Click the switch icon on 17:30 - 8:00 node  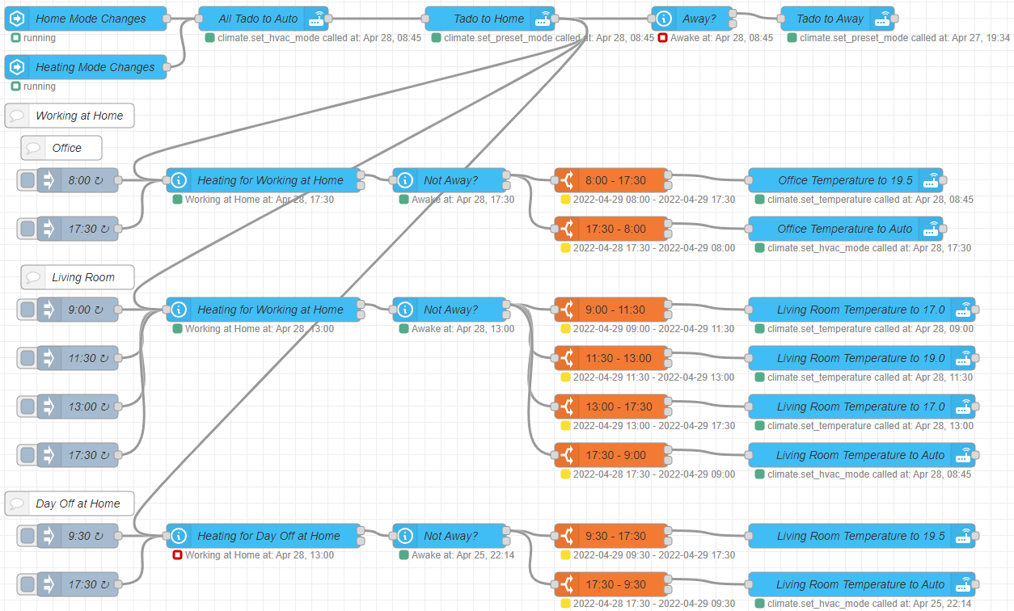tap(567, 229)
